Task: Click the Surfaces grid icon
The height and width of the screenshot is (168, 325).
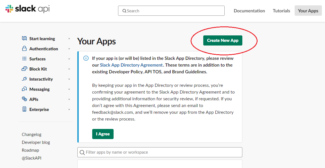Action: (24, 59)
